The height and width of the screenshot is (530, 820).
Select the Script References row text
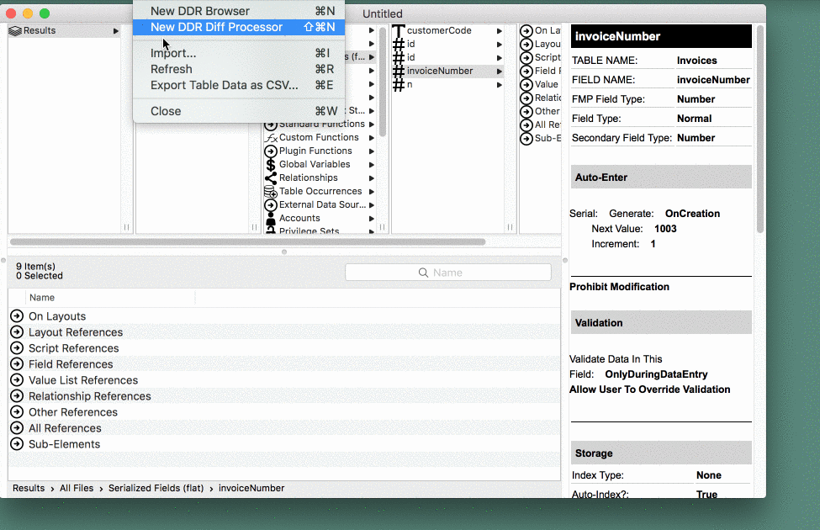[74, 348]
